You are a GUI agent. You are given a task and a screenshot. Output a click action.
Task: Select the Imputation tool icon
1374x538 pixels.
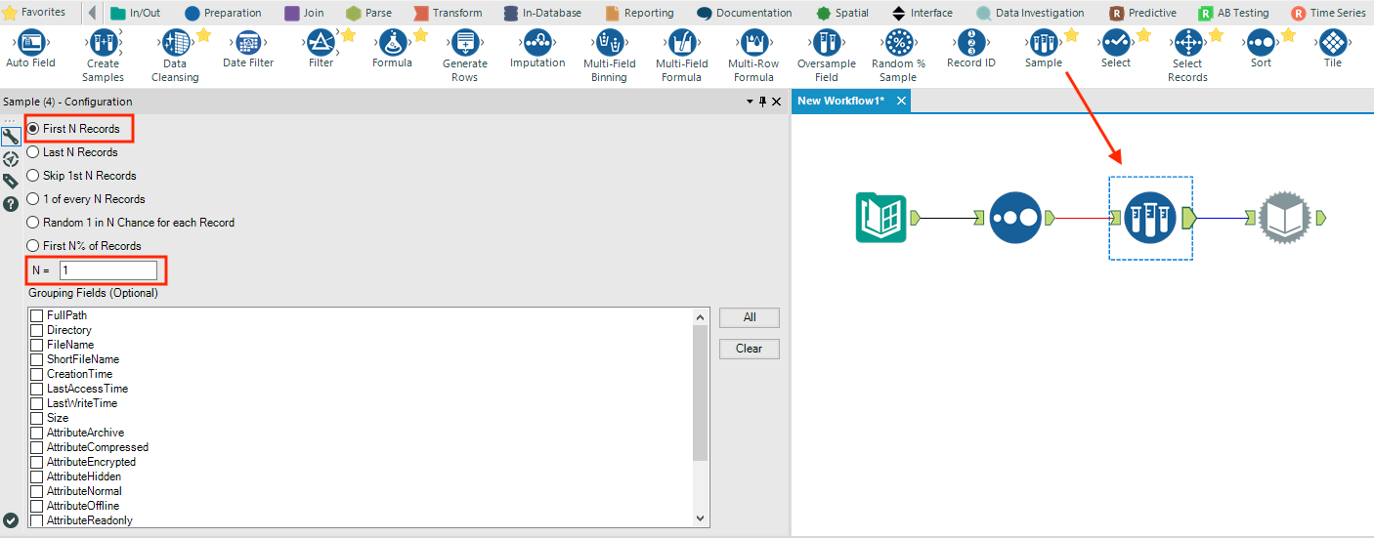pyautogui.click(x=537, y=41)
